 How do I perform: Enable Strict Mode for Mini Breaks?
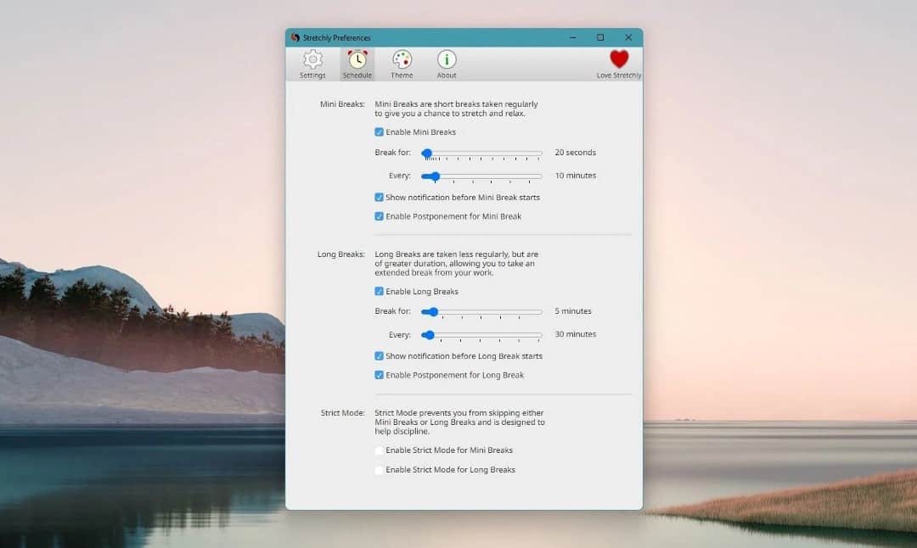click(380, 450)
